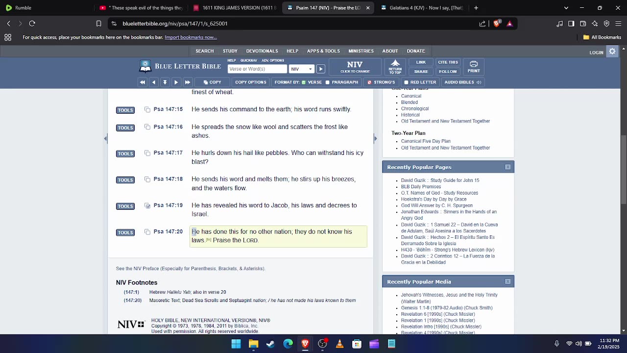
Task: Open Copy Options menu
Action: point(250,82)
